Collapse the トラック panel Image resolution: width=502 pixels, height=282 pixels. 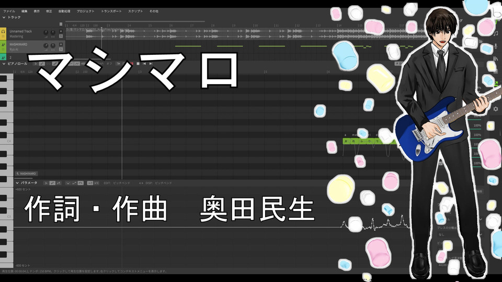pyautogui.click(x=4, y=17)
